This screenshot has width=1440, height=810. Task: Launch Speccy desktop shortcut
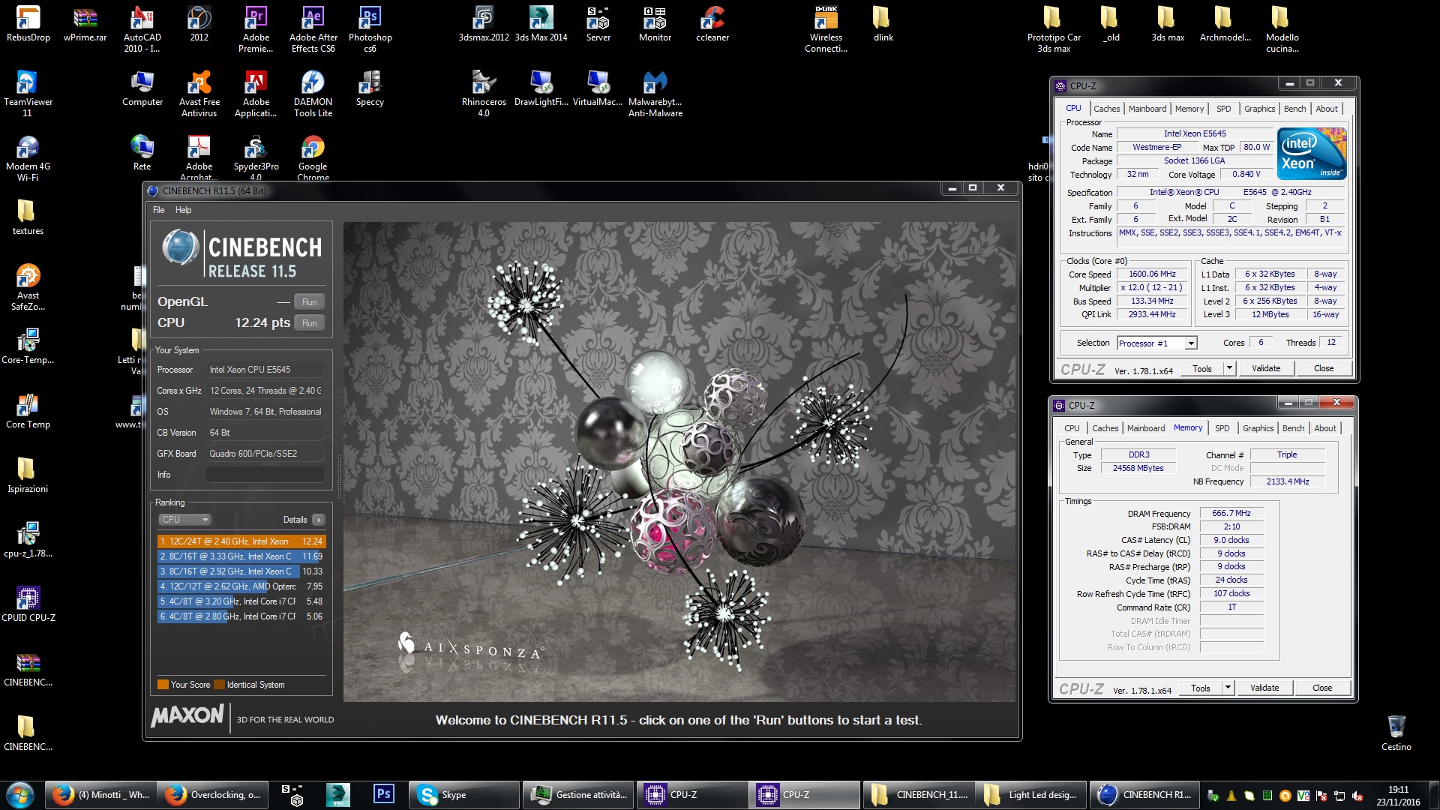tap(370, 88)
